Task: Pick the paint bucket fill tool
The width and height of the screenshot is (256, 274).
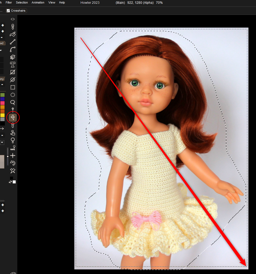Action: point(12,57)
